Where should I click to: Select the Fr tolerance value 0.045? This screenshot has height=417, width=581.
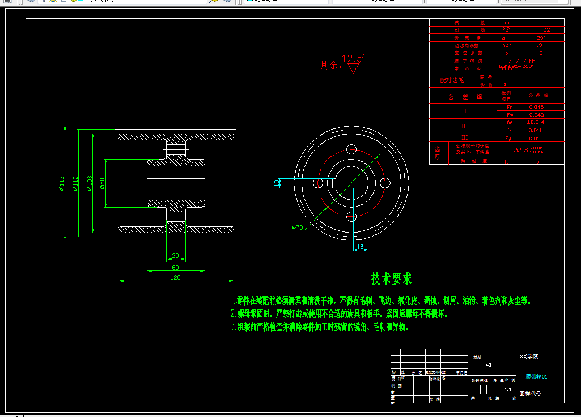click(537, 107)
